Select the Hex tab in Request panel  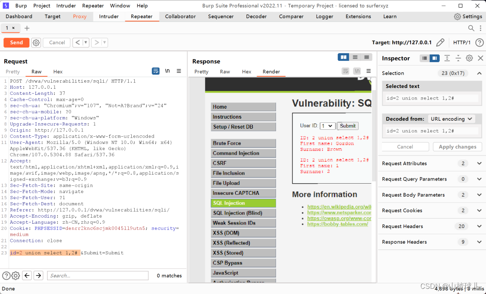(57, 72)
